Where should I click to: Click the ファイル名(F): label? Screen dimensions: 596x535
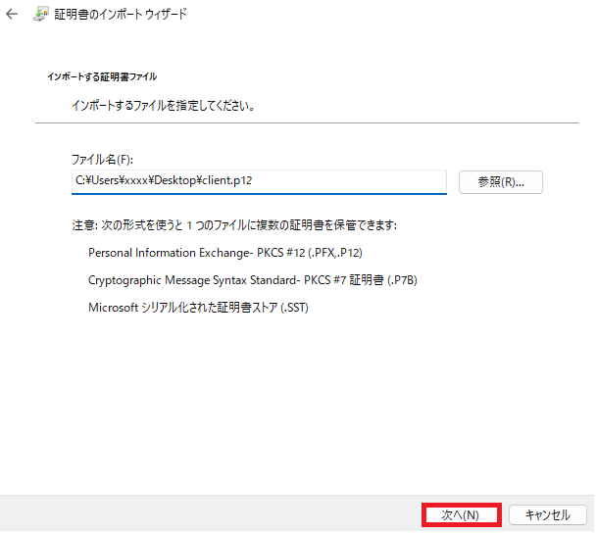click(102, 159)
